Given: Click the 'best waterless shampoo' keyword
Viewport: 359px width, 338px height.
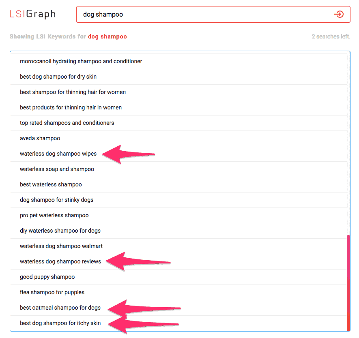Looking at the screenshot, I should (50, 184).
